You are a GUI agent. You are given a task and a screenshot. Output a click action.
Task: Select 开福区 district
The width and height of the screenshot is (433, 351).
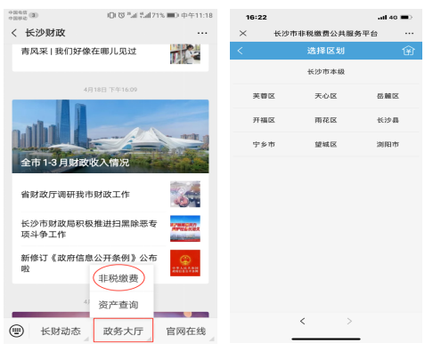tap(264, 120)
